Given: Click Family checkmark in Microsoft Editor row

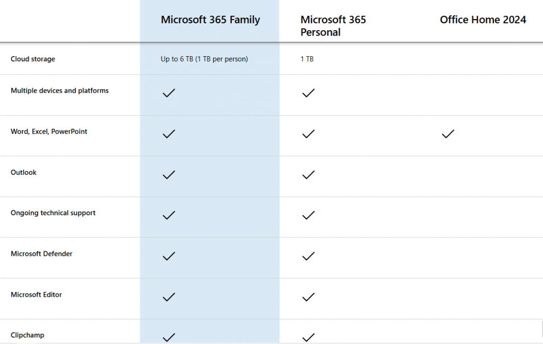Looking at the screenshot, I should [x=169, y=297].
